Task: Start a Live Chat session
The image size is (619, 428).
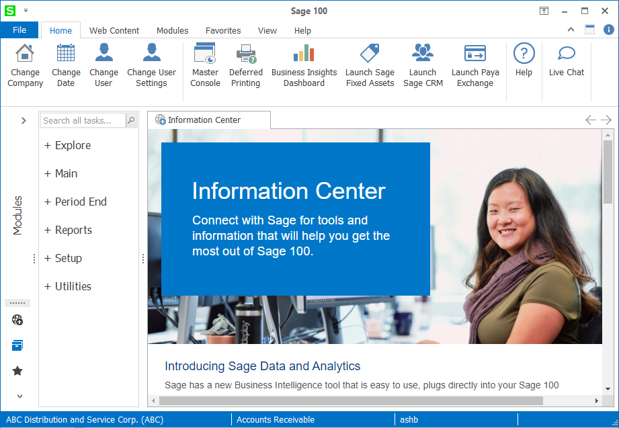Action: click(x=567, y=54)
